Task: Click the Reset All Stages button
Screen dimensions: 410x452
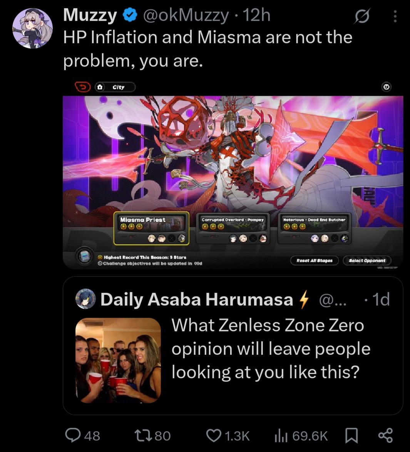Action: tap(315, 260)
